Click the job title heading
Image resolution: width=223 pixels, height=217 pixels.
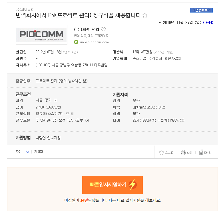point(78,15)
